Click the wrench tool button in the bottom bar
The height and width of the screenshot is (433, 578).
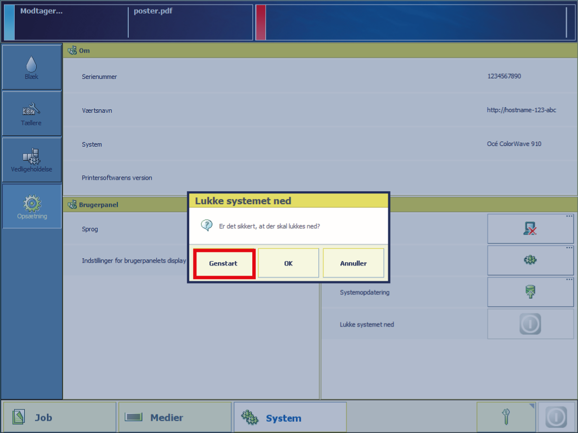506,417
